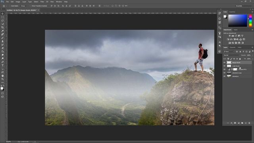Select the adventure copy layer thumbnail

pos(229,73)
